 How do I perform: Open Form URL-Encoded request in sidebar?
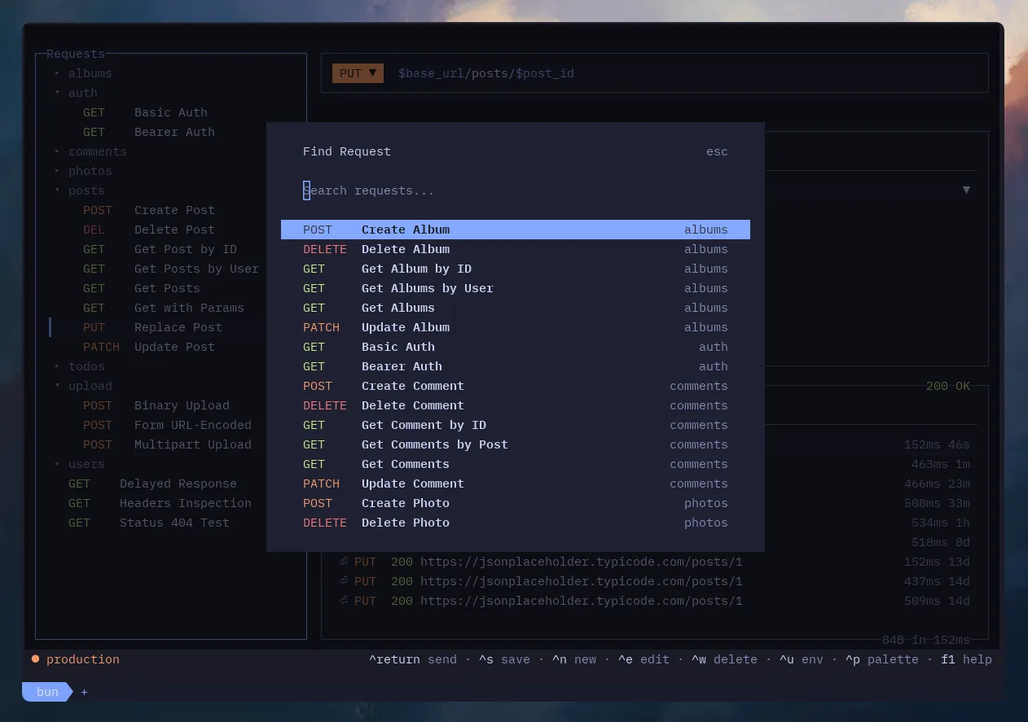[x=167, y=425]
